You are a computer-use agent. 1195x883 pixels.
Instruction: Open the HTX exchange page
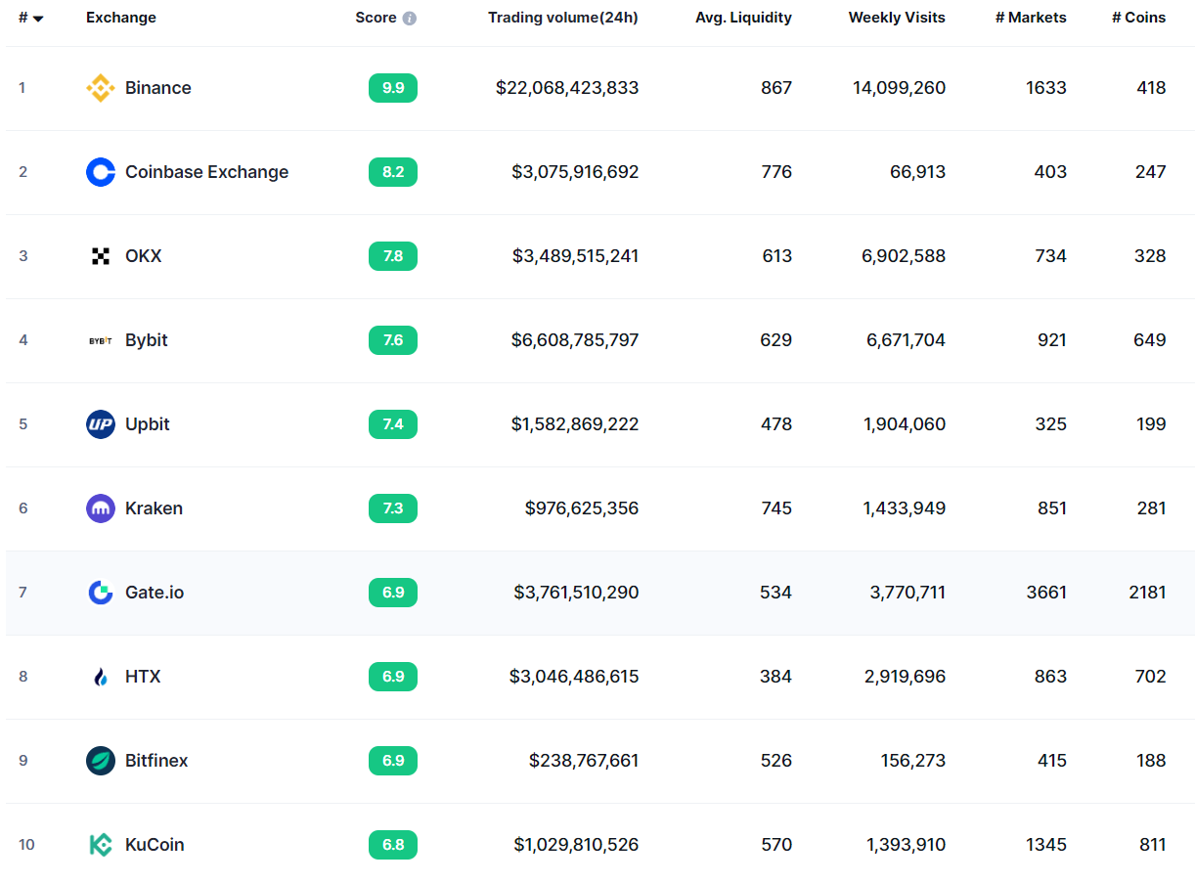coord(143,677)
